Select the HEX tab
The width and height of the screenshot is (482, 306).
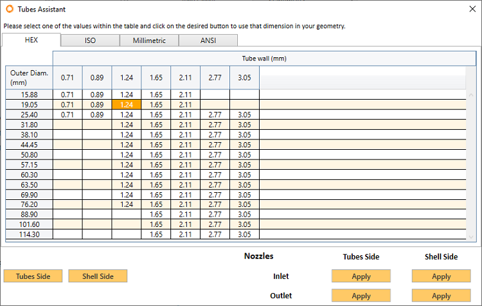coord(31,40)
